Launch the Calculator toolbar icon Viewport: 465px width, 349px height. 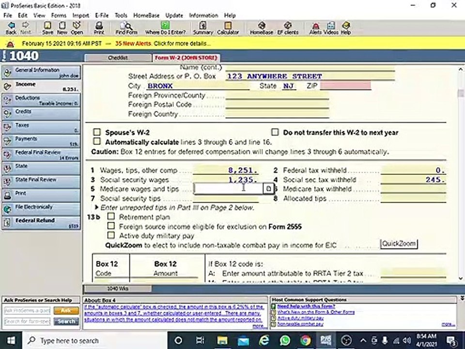click(228, 28)
